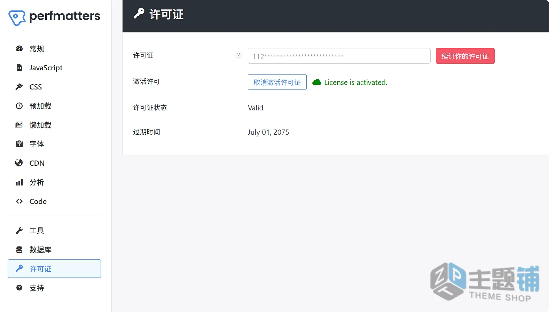549x312 pixels.
Task: Click the 许可证状态 label
Action: pos(150,108)
